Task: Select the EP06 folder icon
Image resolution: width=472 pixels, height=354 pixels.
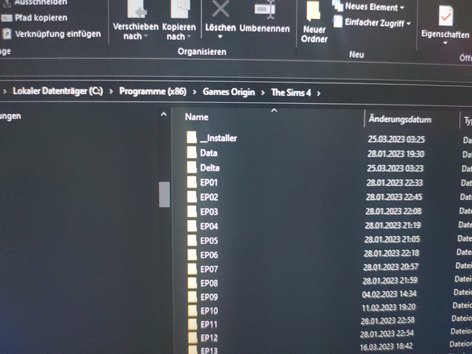Action: point(192,255)
